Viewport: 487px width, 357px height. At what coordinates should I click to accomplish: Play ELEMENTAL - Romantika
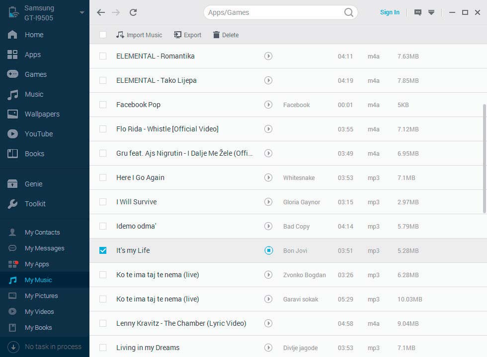[268, 56]
